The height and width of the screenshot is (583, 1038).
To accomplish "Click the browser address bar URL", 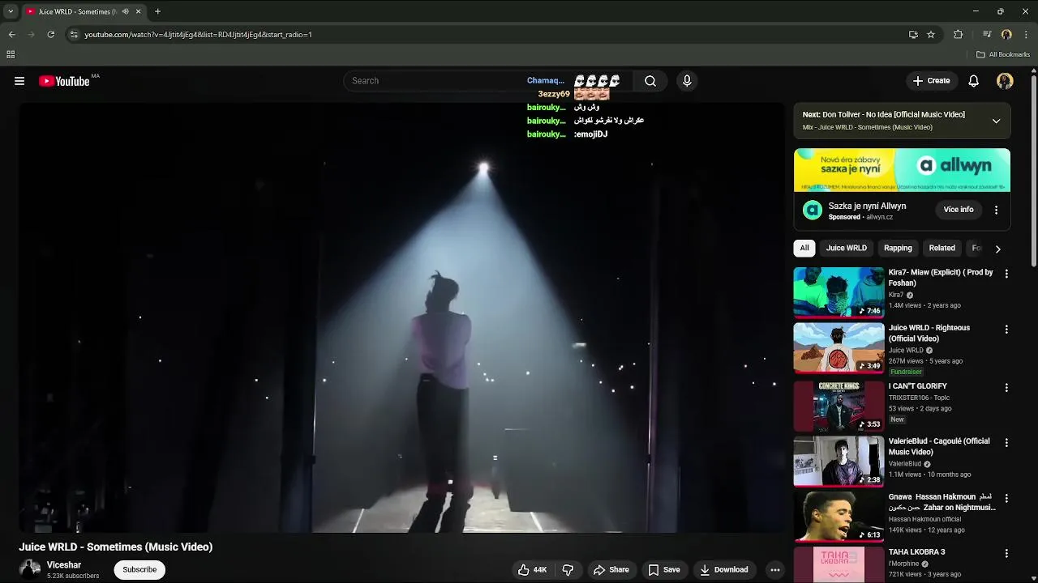I will click(x=199, y=35).
